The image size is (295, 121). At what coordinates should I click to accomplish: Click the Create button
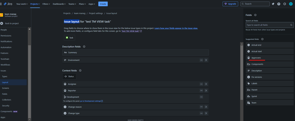pos(103,4)
